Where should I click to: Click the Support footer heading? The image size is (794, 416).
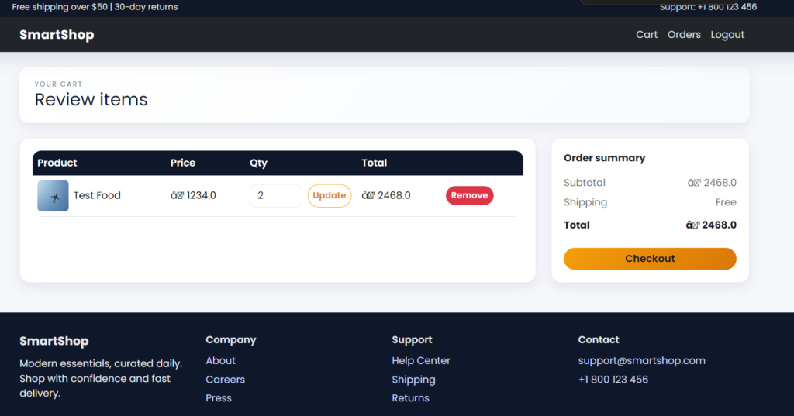pos(412,340)
